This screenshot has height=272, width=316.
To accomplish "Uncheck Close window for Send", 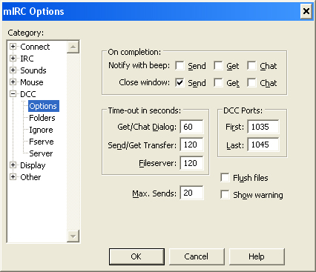I will [180, 83].
